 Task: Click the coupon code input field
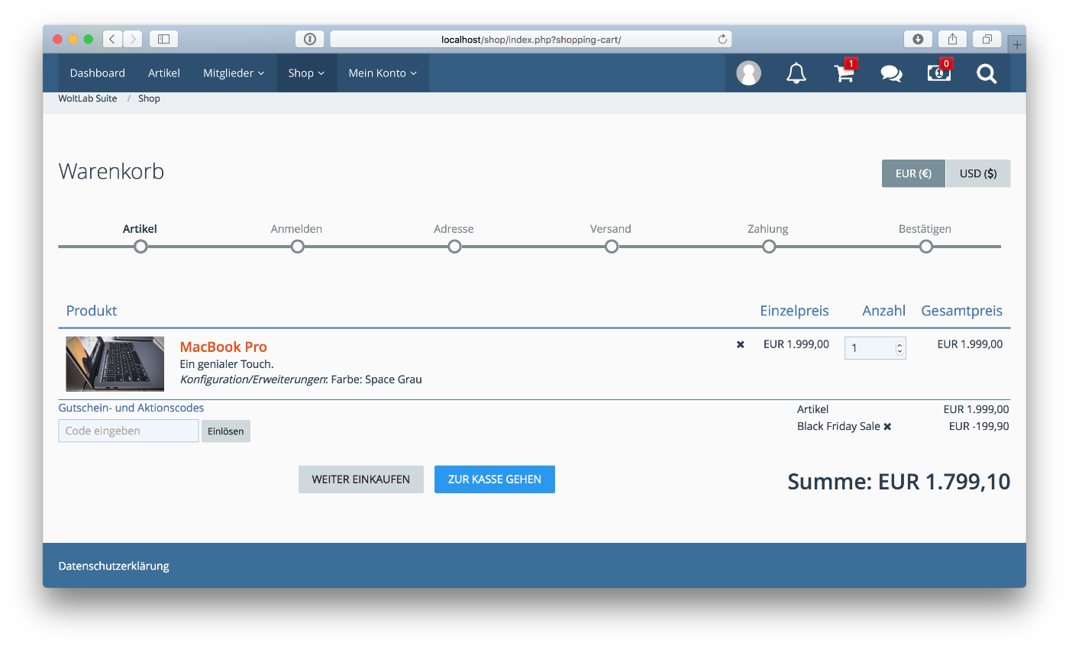pyautogui.click(x=128, y=431)
